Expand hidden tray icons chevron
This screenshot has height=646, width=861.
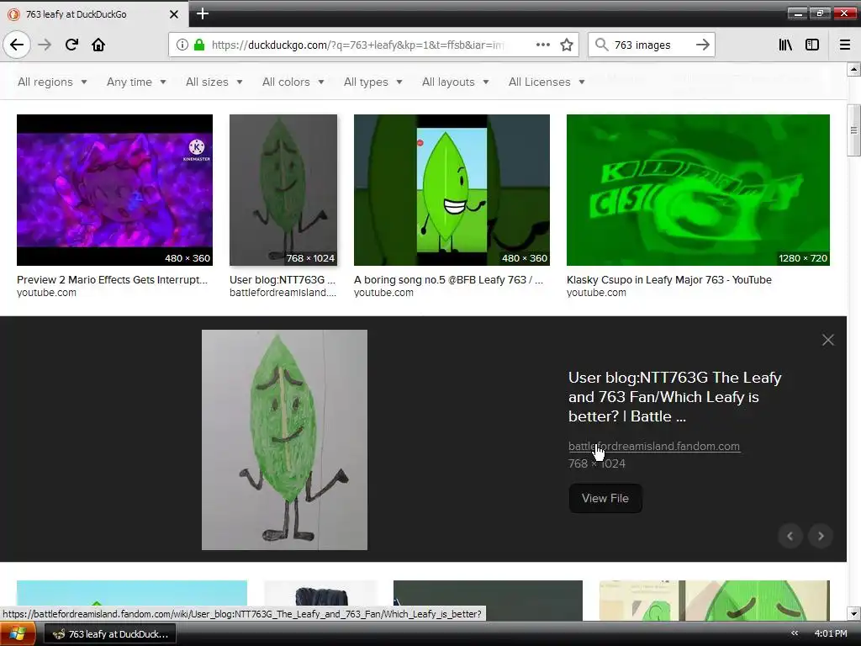point(794,633)
